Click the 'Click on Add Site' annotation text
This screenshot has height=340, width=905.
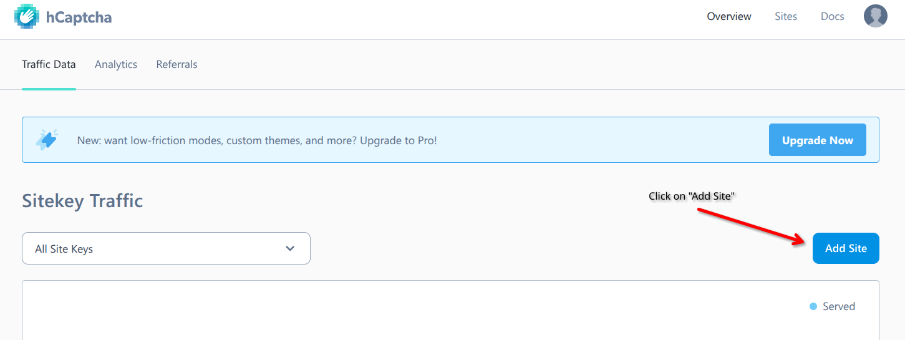(x=692, y=196)
